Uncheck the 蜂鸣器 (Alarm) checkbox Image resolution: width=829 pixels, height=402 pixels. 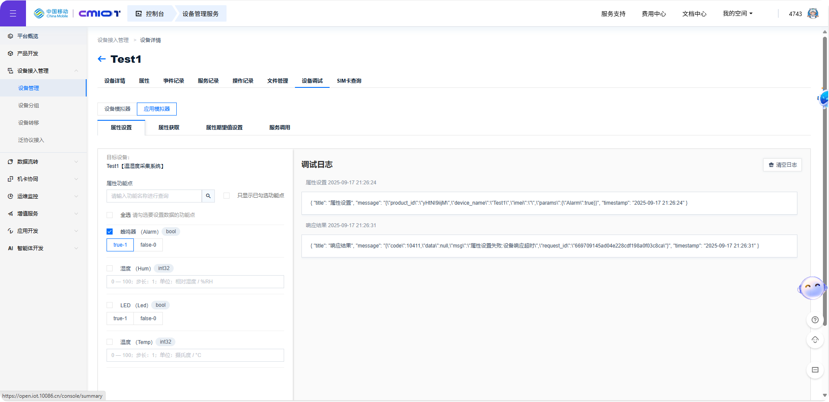coord(110,232)
